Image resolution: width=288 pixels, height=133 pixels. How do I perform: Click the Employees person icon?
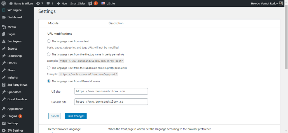tap(4, 41)
